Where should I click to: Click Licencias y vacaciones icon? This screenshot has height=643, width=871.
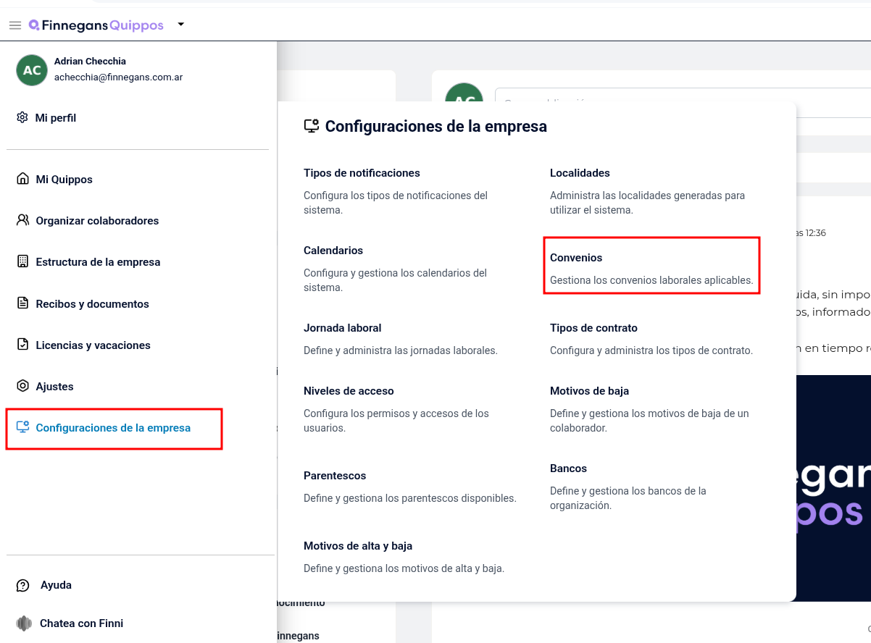tap(22, 345)
